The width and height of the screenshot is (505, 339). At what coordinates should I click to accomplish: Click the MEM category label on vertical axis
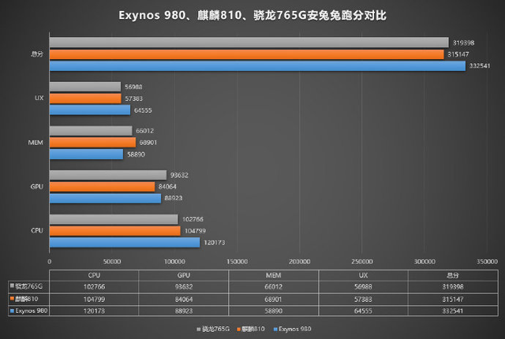pyautogui.click(x=36, y=143)
